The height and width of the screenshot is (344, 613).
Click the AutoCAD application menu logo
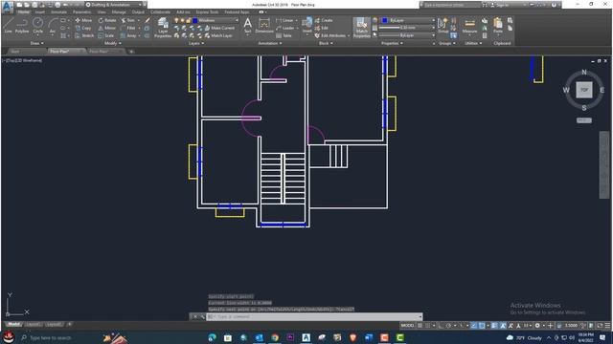[7, 7]
